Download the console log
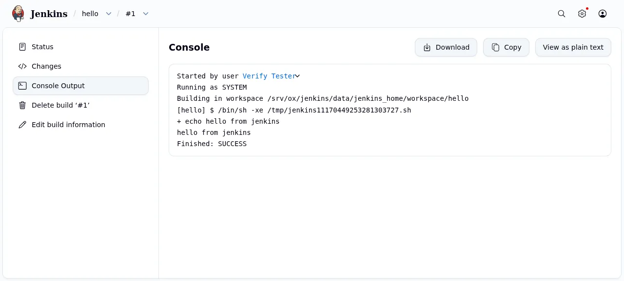 click(x=446, y=47)
